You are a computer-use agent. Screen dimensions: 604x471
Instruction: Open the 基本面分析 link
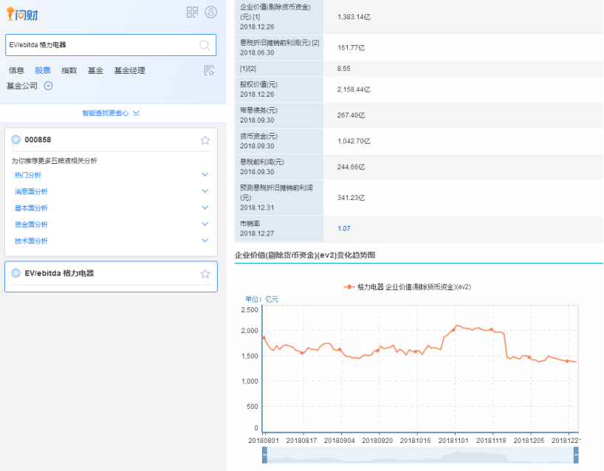click(31, 208)
